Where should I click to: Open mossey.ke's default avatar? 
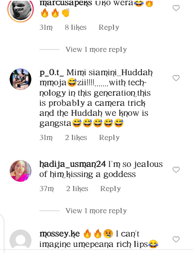click(x=21, y=241)
